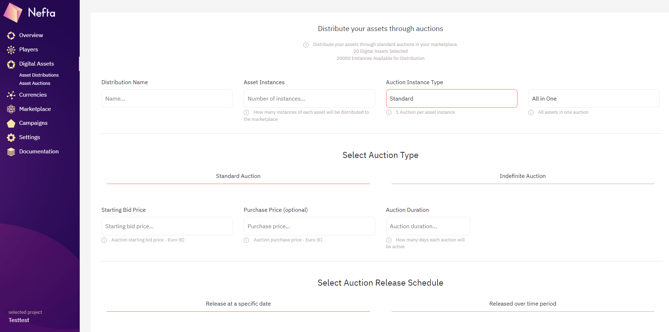Click the 'Purchase Price (optional)' label
Image resolution: width=669 pixels, height=332 pixels.
click(276, 210)
